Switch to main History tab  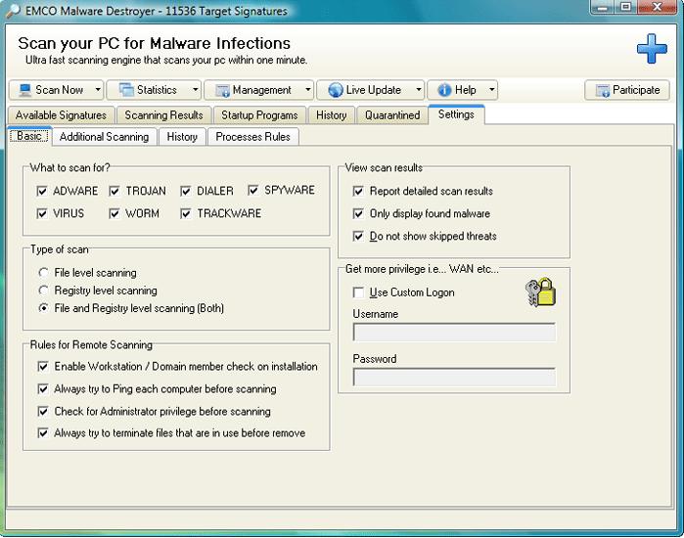332,115
